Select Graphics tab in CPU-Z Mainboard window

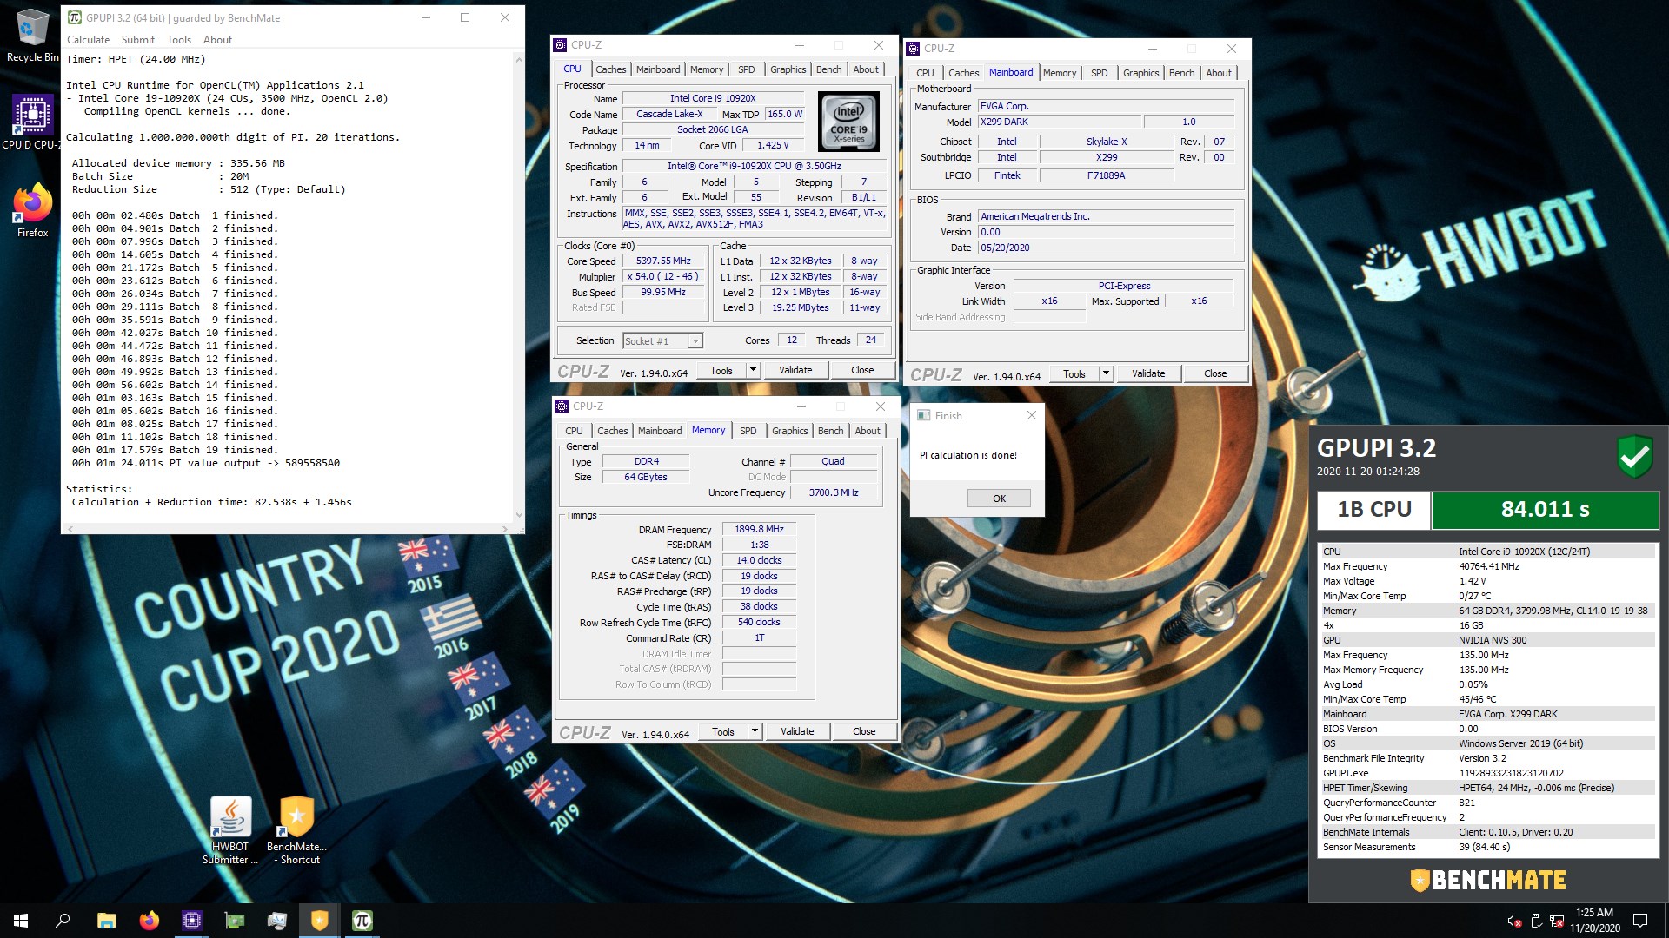(1140, 73)
